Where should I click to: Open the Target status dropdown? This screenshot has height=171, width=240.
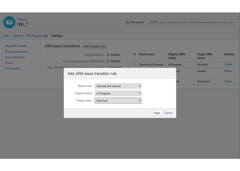(118, 101)
